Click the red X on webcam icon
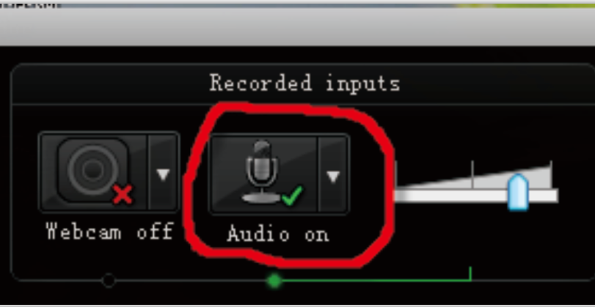 click(123, 194)
